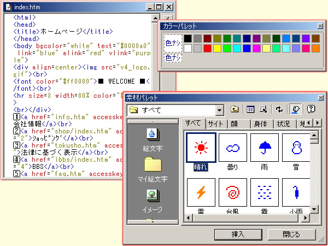Expand the すべて folder dropdown
The width and height of the screenshot is (328, 246).
click(220, 110)
